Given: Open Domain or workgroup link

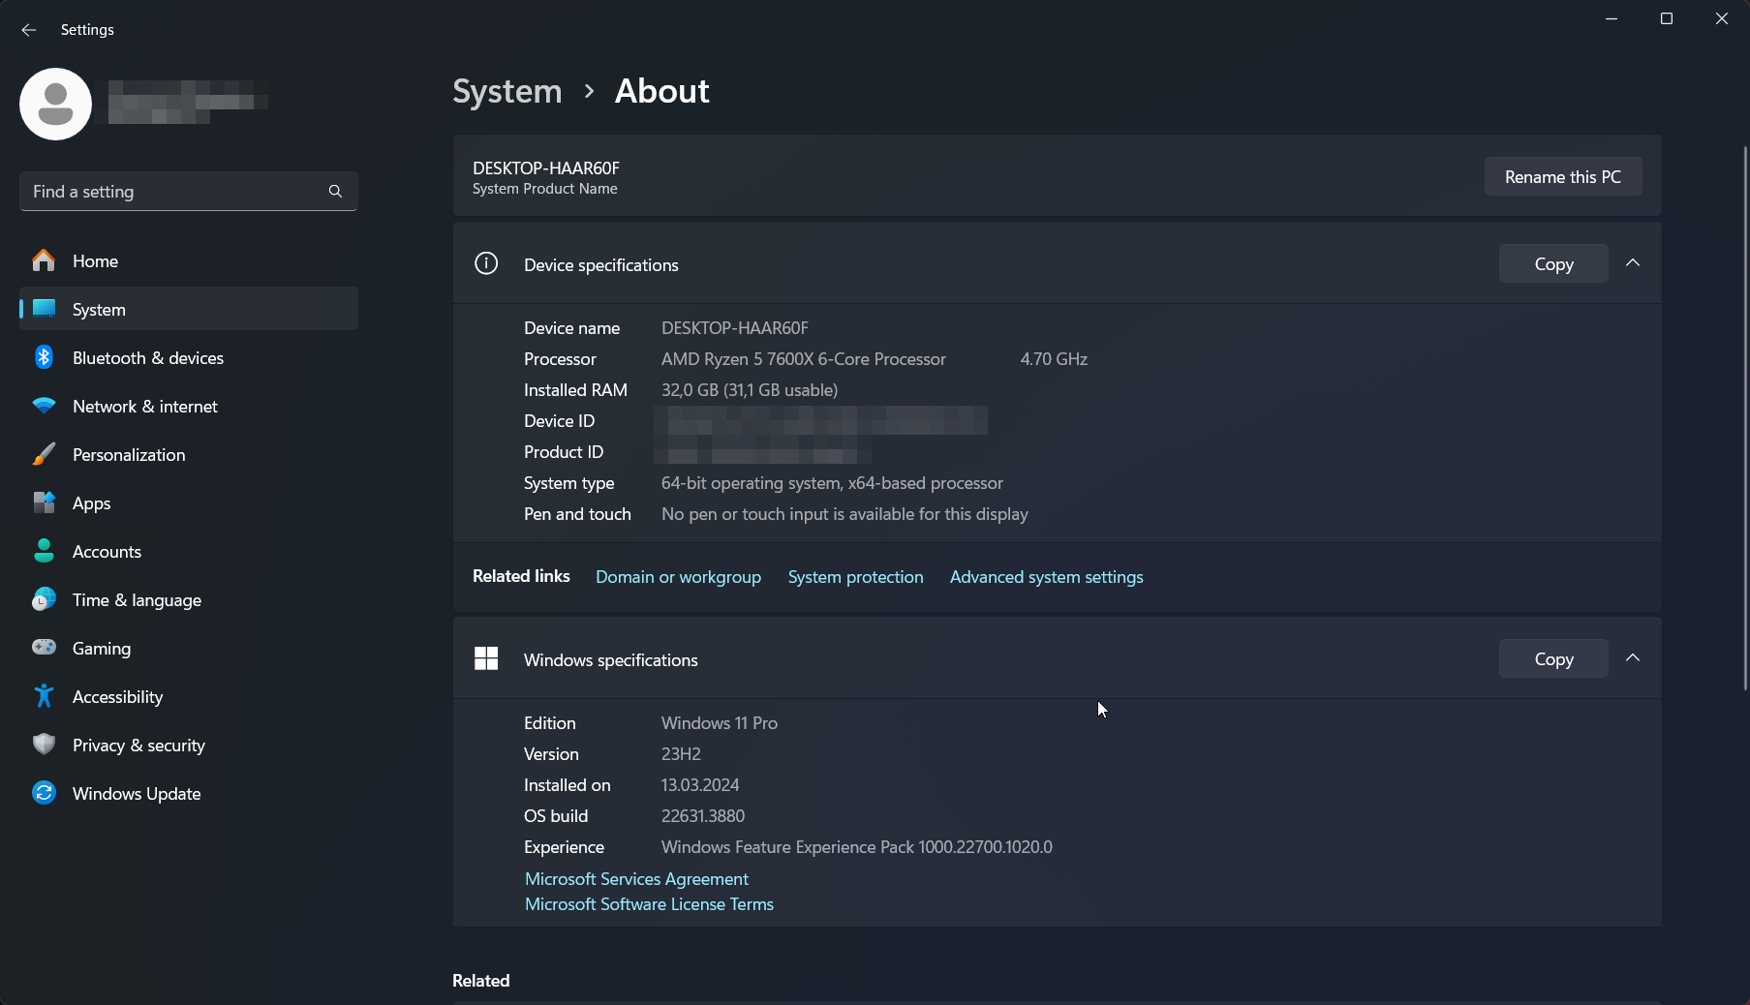Looking at the screenshot, I should pos(678,577).
